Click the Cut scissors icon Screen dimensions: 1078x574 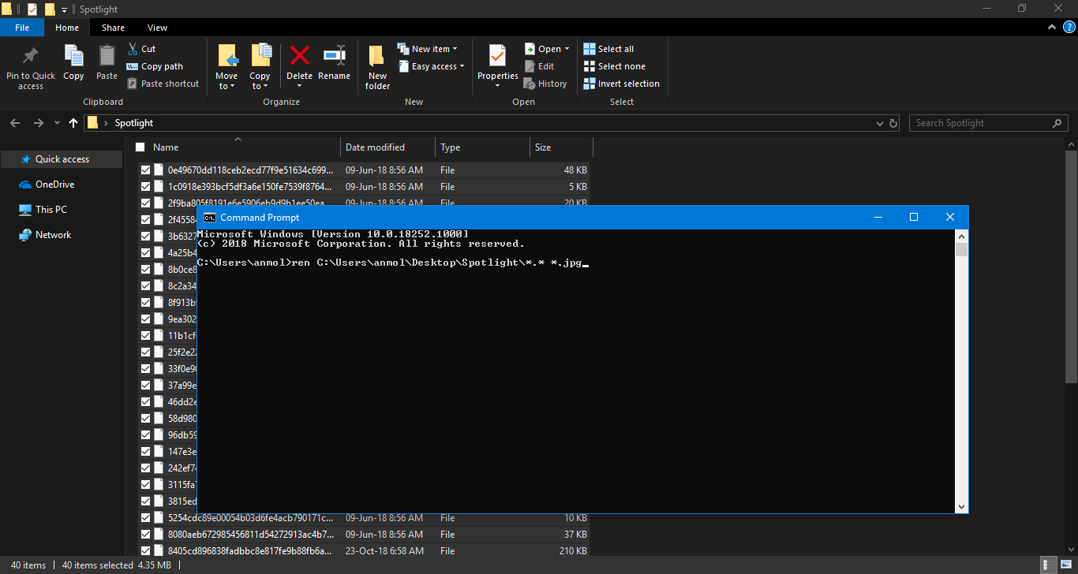133,49
